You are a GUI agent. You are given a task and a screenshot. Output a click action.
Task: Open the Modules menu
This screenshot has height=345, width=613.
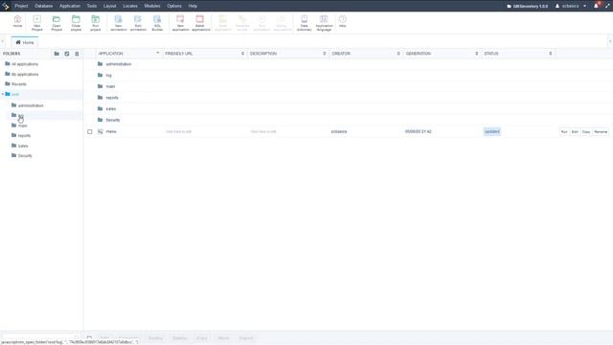[152, 6]
